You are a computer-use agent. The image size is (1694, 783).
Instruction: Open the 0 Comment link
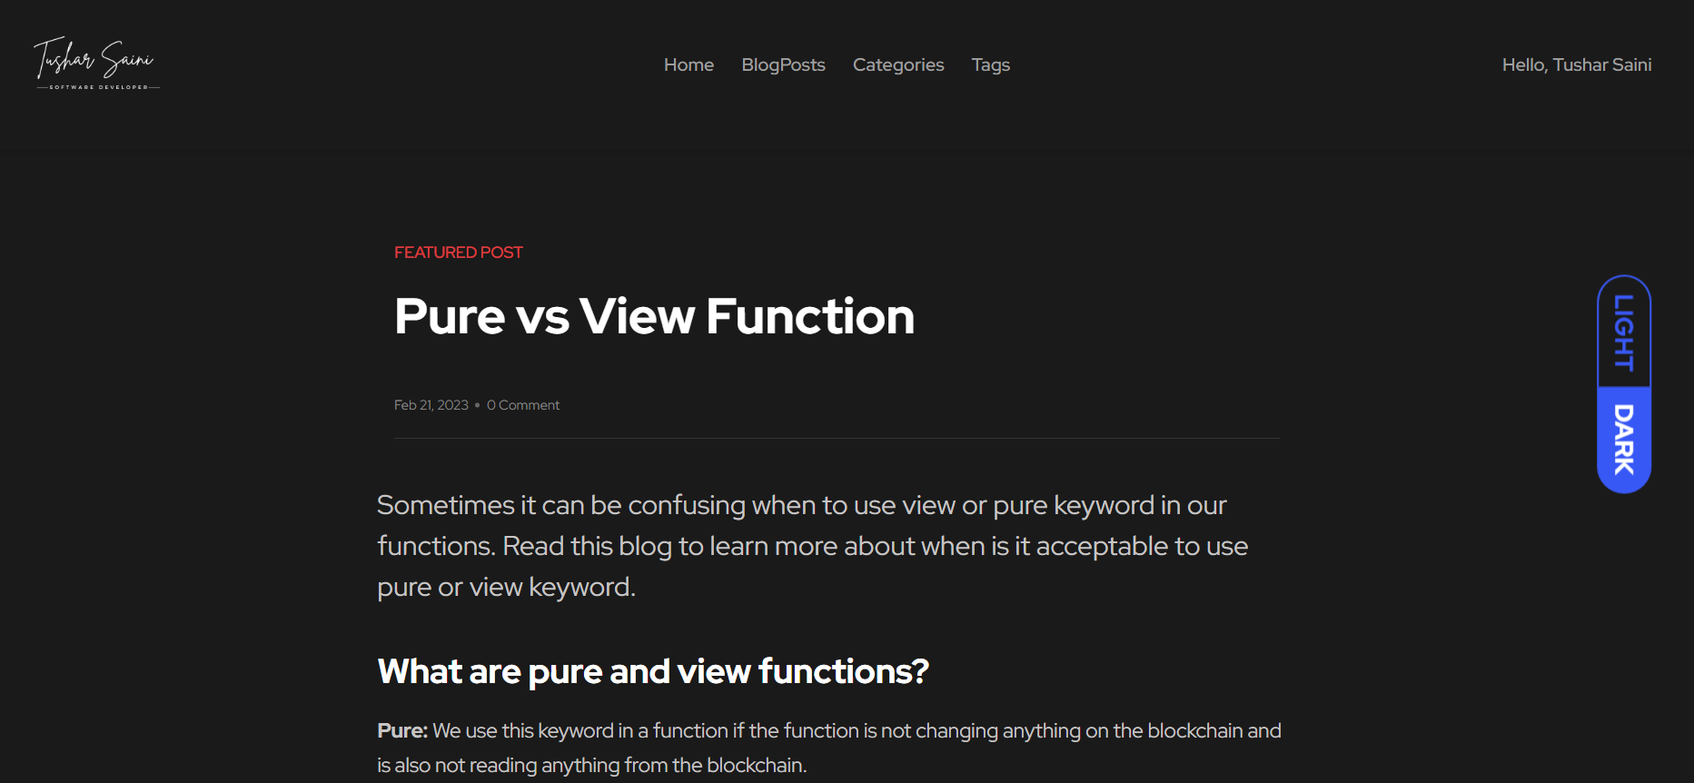coord(523,405)
